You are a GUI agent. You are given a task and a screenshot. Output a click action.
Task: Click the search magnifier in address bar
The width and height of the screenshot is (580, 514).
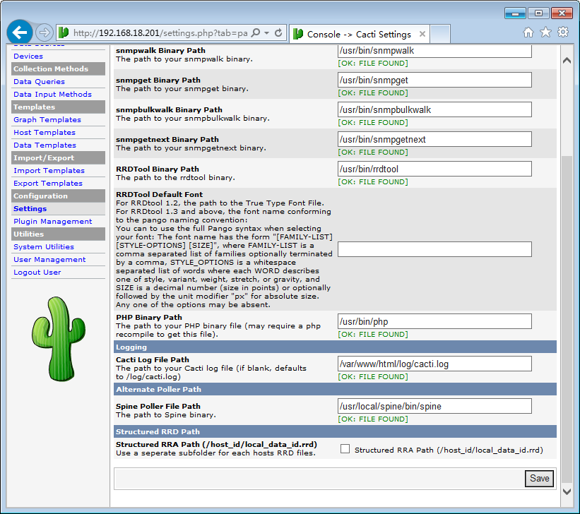tap(255, 33)
